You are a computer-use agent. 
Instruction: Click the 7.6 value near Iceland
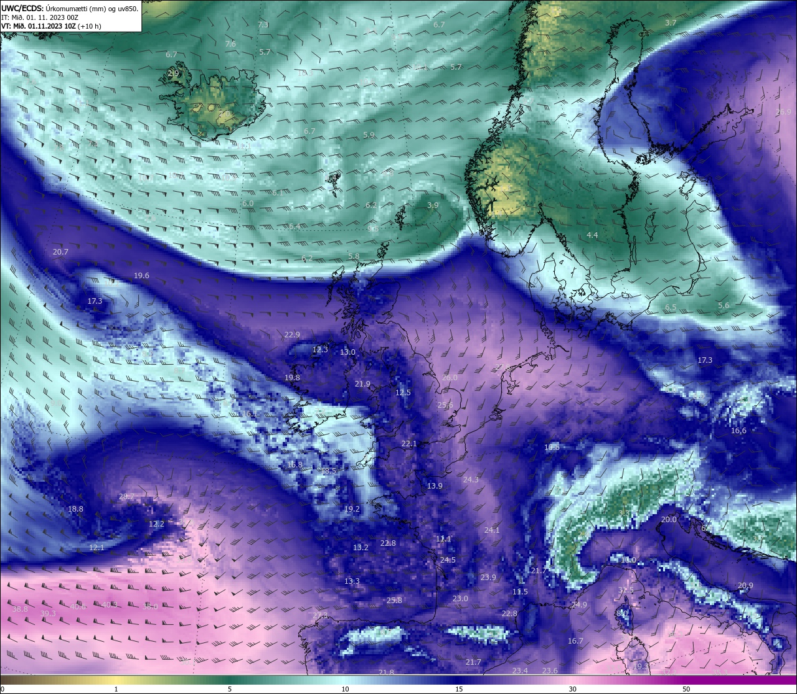230,44
